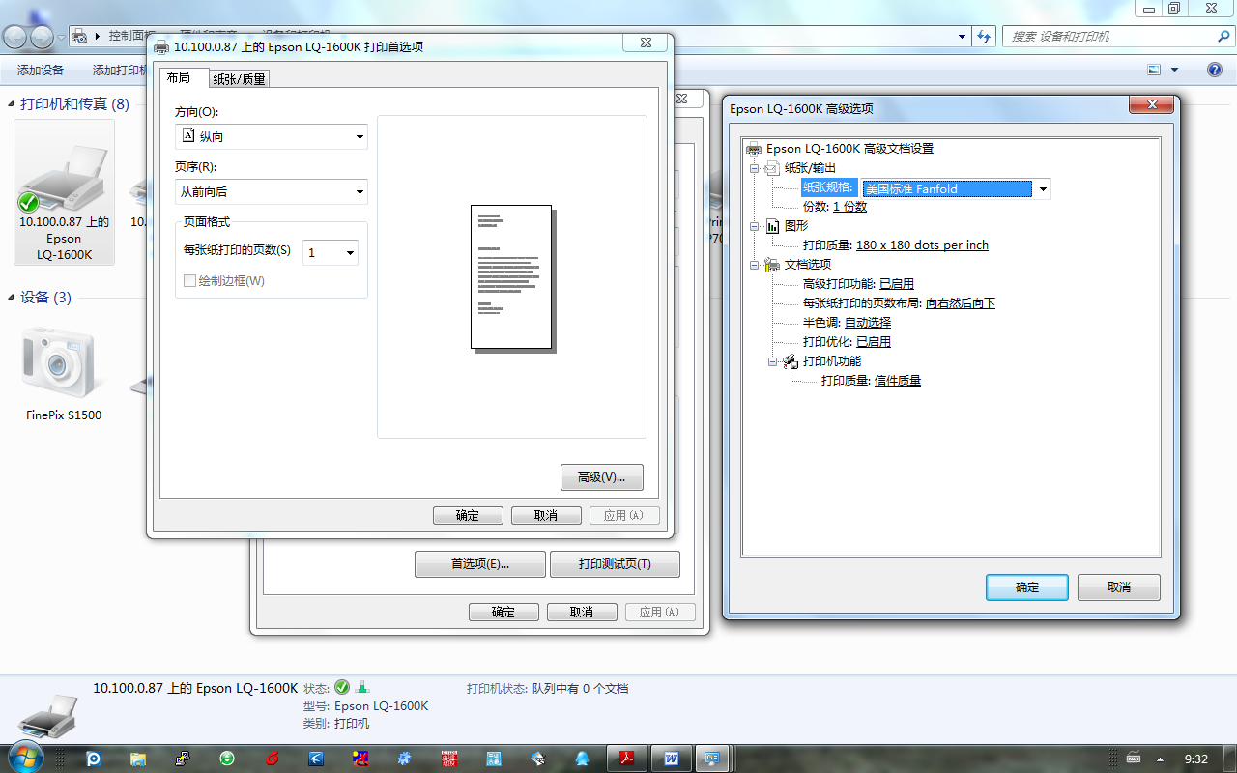The width and height of the screenshot is (1237, 773).
Task: Click 取消 in the printer properties window
Action: (582, 612)
